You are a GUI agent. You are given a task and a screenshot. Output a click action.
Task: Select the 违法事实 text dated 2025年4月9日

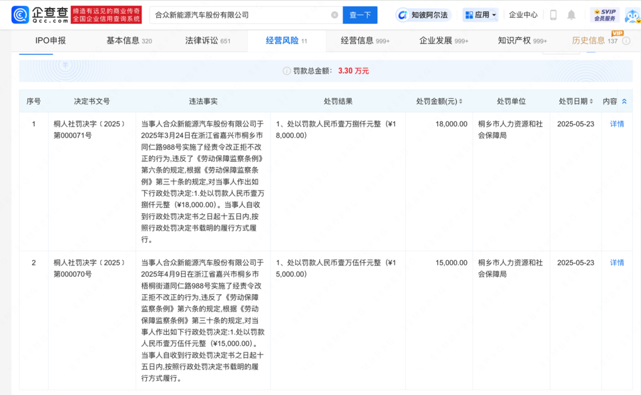point(203,320)
